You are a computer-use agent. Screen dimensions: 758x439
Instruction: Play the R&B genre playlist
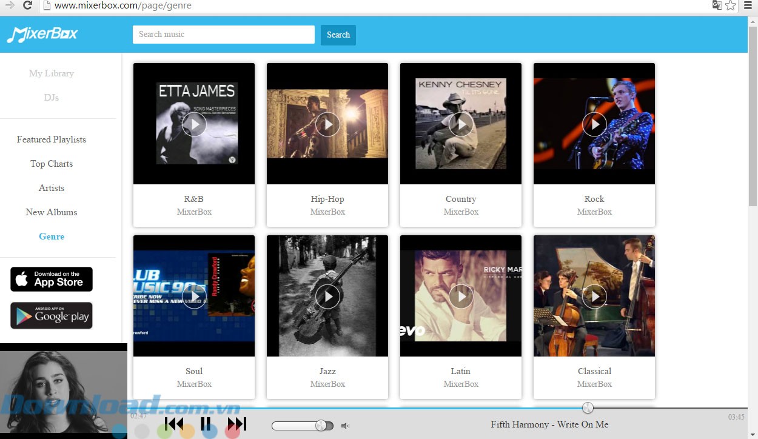(x=194, y=124)
